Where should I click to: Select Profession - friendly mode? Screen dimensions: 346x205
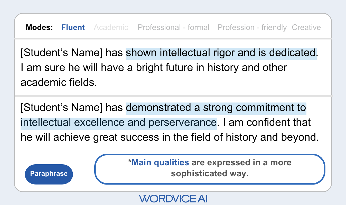(x=252, y=27)
